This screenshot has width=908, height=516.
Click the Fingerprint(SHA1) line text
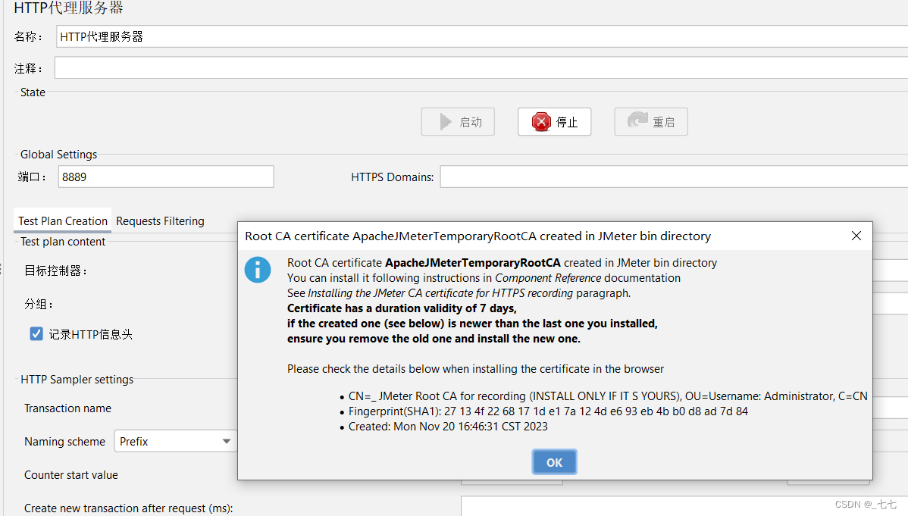click(x=548, y=411)
